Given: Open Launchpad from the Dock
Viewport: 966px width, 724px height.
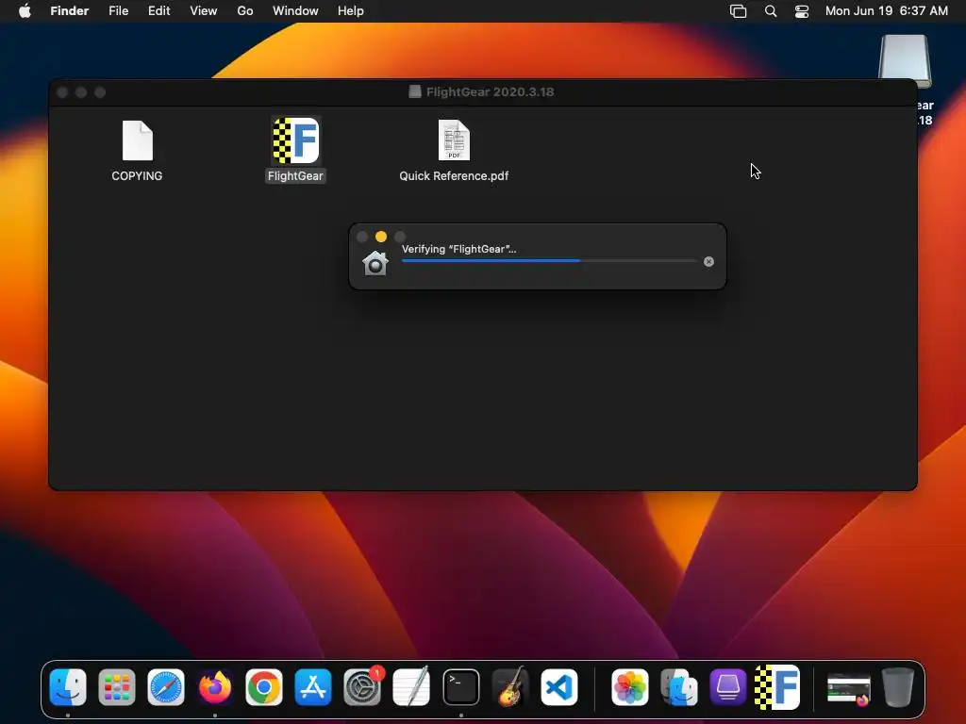Looking at the screenshot, I should tap(116, 687).
